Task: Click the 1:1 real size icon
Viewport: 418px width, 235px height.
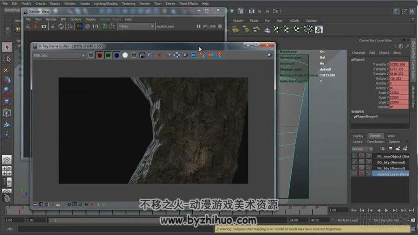Action: click(x=95, y=26)
